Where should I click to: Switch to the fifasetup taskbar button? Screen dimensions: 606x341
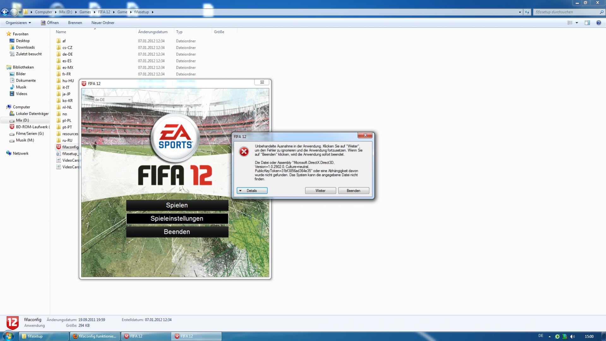pos(44,336)
